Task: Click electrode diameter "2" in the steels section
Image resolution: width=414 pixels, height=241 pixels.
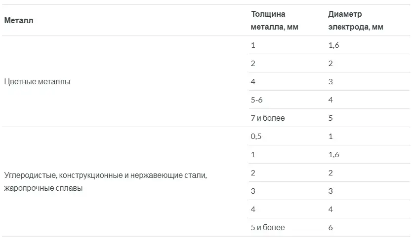Action: [x=331, y=173]
